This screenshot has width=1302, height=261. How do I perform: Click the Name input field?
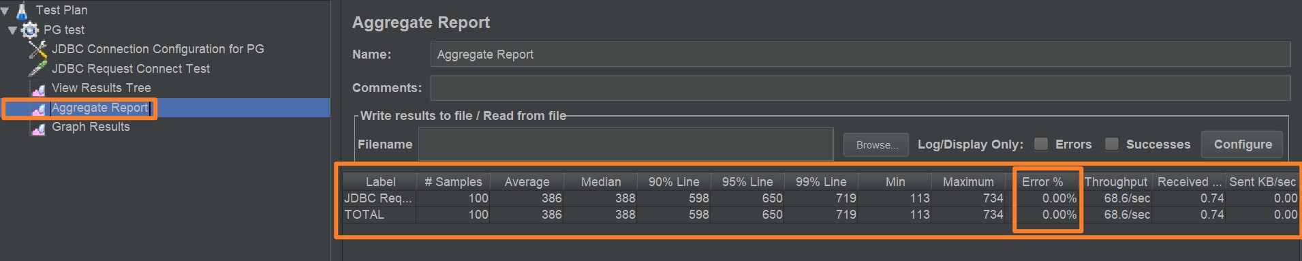tap(860, 55)
